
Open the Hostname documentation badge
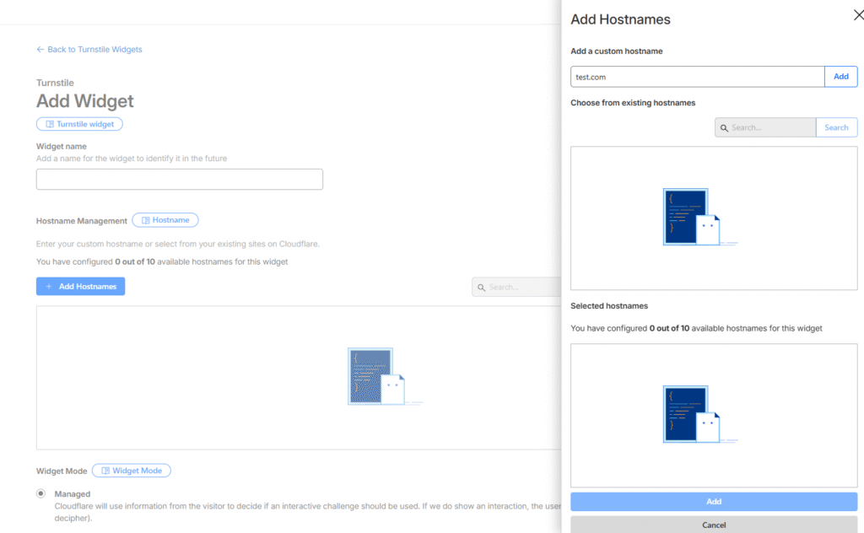[165, 220]
